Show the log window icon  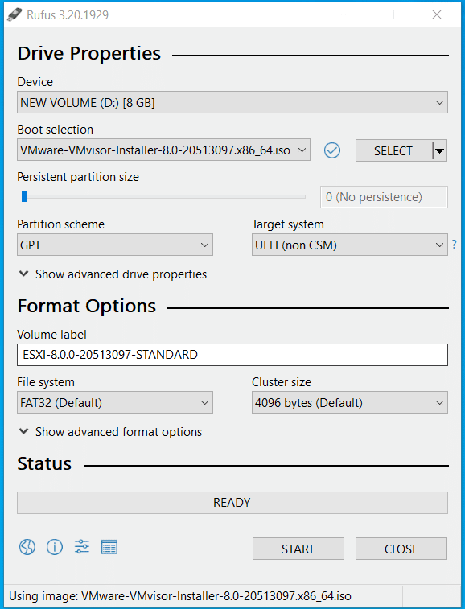coord(109,547)
